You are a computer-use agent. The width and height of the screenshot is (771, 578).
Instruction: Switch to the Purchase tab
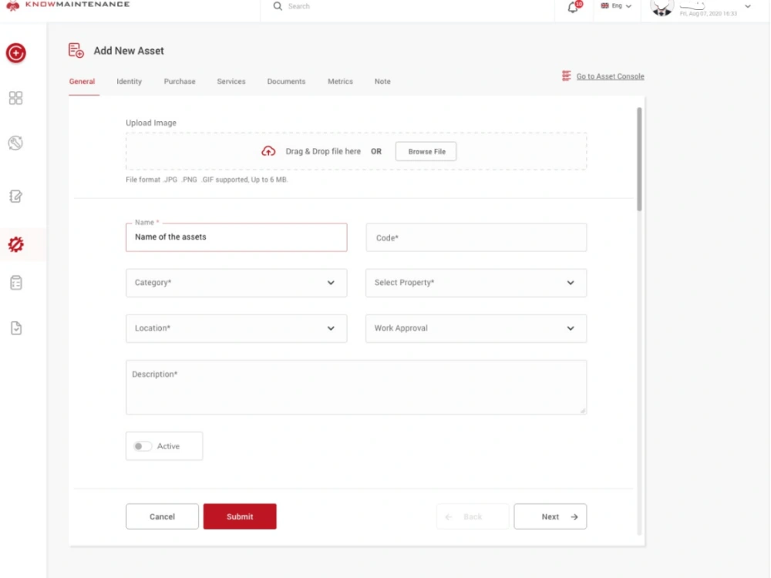(x=180, y=82)
